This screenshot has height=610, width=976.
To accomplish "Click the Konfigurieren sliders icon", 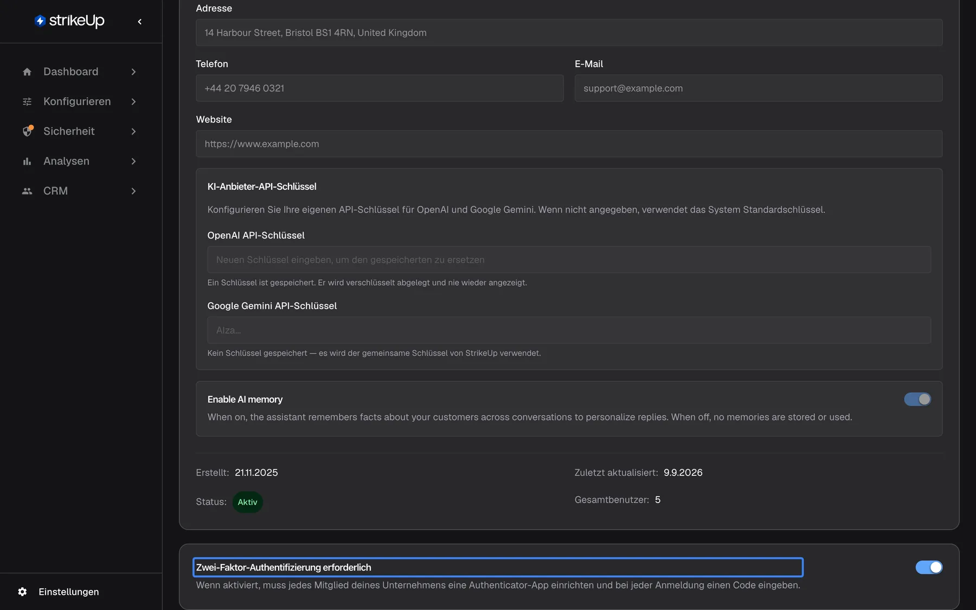I will tap(27, 101).
